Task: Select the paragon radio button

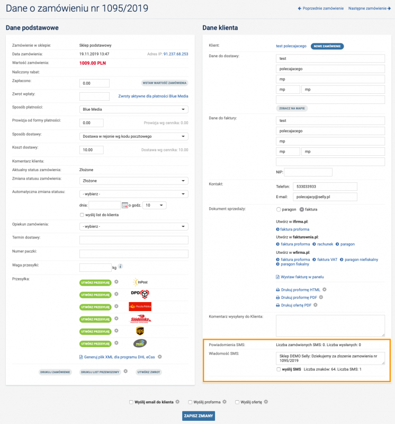Action: click(x=279, y=209)
